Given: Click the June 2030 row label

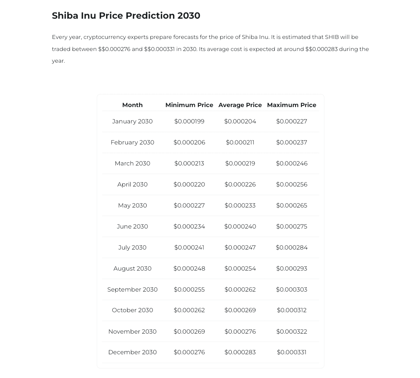Looking at the screenshot, I should [x=132, y=227].
